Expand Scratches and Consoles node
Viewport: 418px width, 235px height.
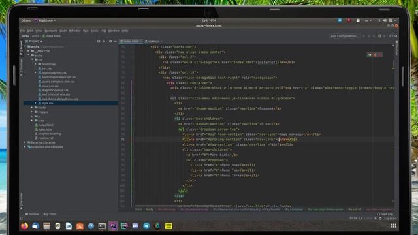25,147
